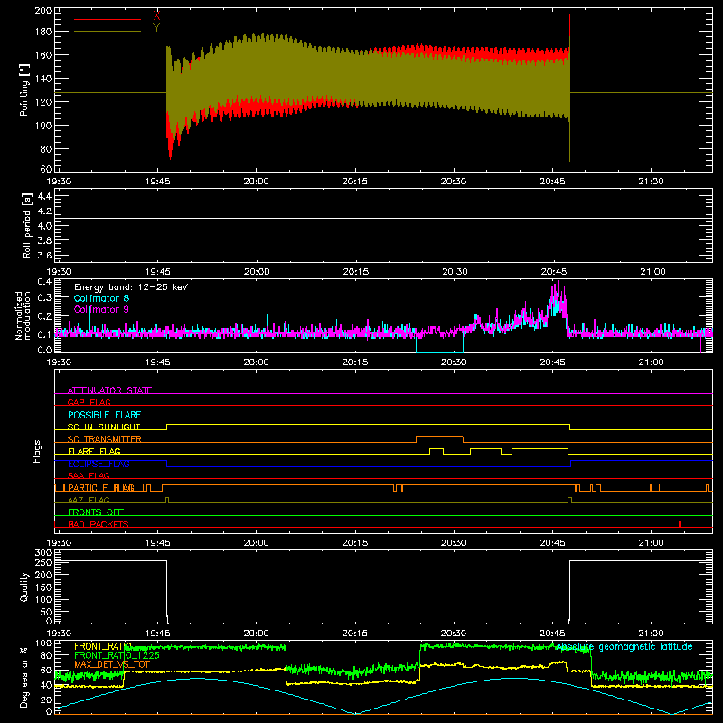Click the 4.2 tick on Roll period axis

[x=44, y=211]
